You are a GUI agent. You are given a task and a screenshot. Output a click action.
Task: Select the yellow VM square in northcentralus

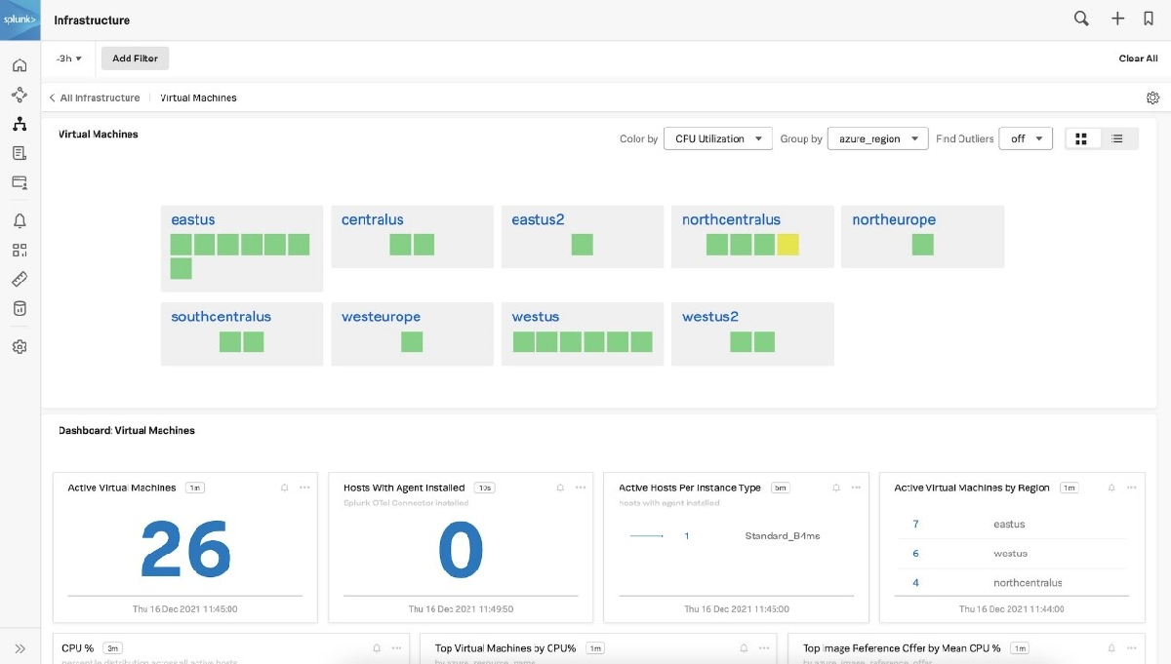tap(787, 245)
